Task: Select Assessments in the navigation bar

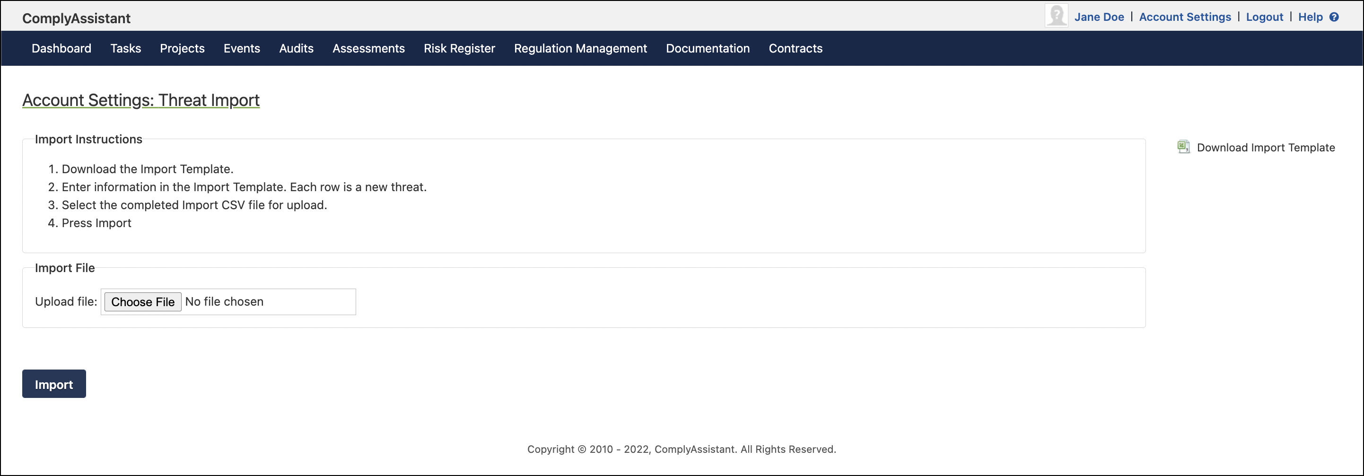Action: (368, 48)
